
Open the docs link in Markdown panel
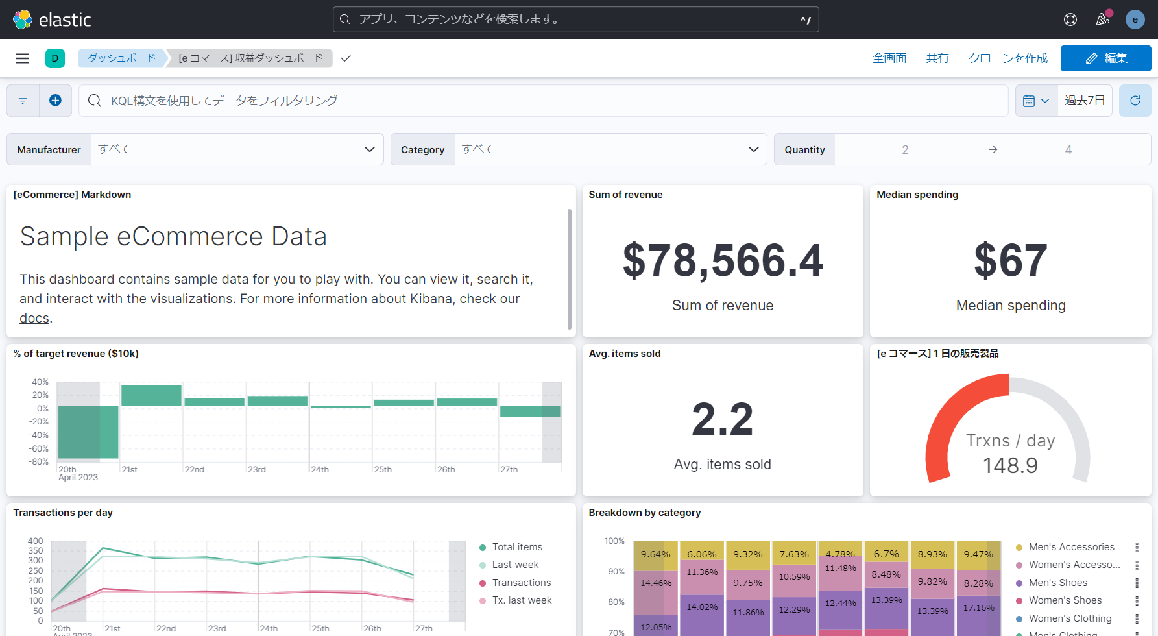click(34, 318)
